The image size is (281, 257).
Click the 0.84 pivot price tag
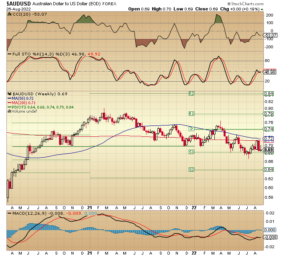pyautogui.click(x=268, y=94)
